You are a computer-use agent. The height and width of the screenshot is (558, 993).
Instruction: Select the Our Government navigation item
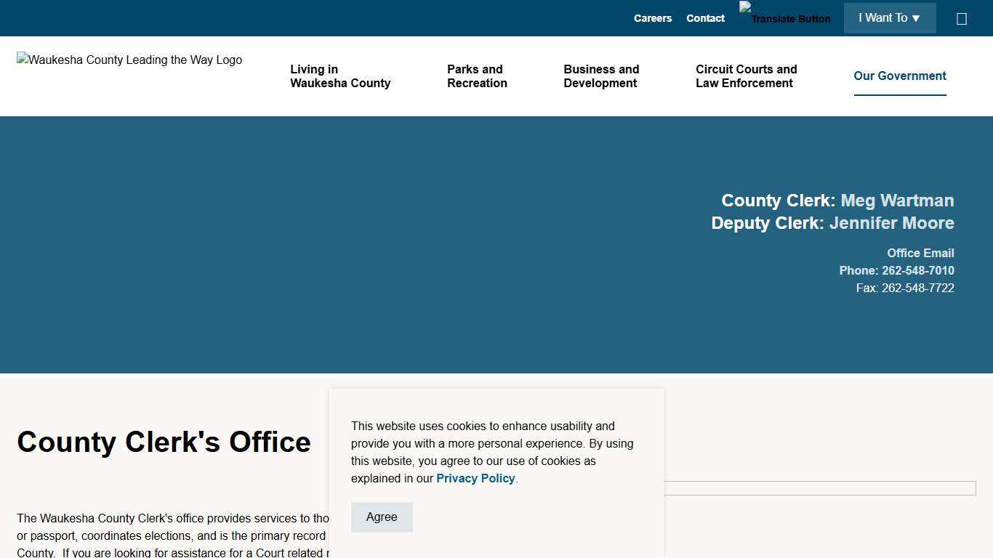900,76
